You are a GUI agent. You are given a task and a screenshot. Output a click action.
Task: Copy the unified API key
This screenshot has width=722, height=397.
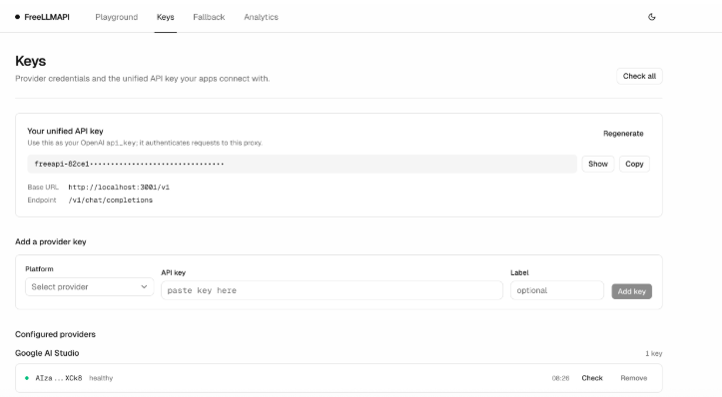[x=634, y=164]
